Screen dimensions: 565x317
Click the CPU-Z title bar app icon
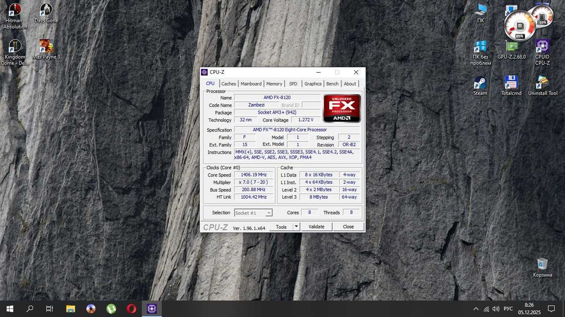(x=205, y=72)
